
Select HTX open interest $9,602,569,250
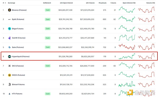pos(66,94)
